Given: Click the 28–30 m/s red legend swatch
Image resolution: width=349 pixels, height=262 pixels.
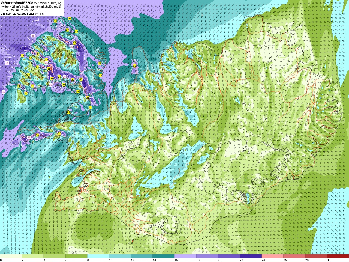Looking at the screenshot, I should tap(316, 256).
